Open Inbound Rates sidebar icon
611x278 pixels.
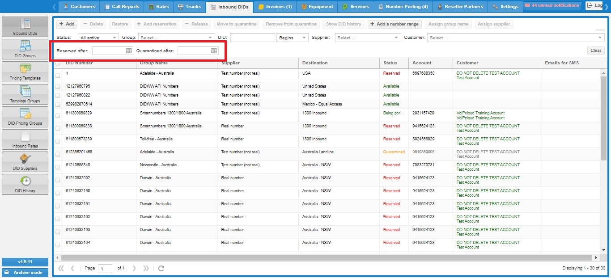point(25,139)
